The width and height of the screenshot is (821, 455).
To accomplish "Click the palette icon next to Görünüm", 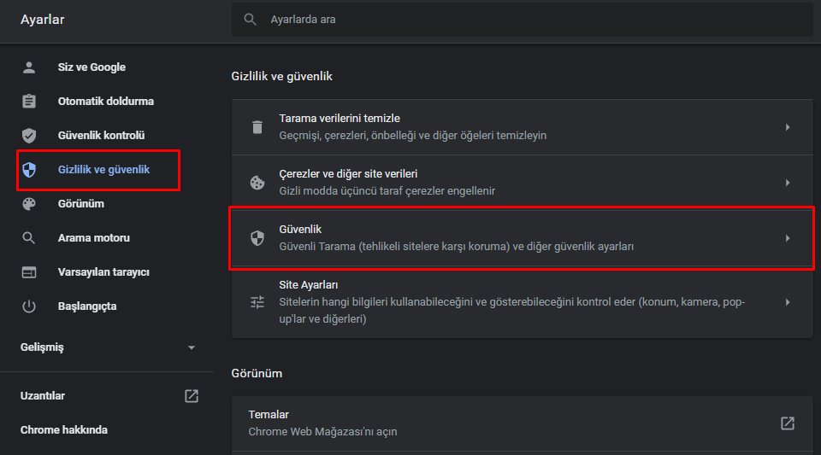I will pos(29,204).
